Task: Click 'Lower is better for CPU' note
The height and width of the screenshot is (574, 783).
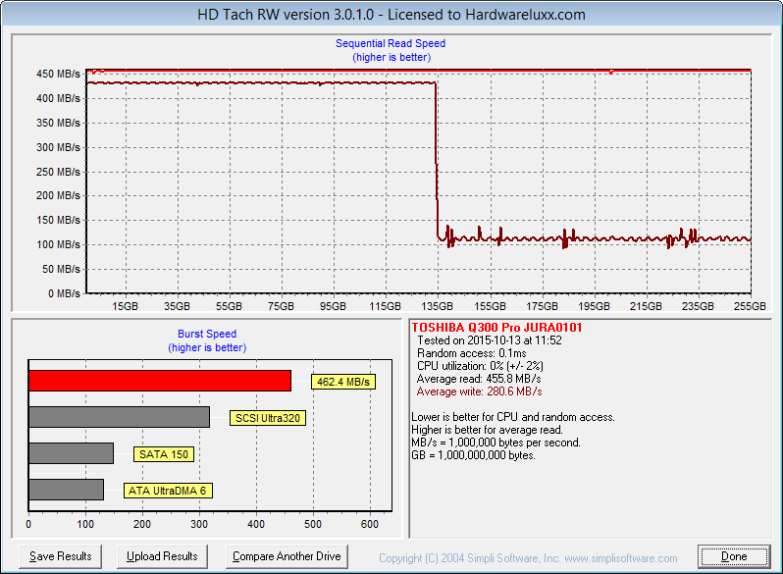Action: (513, 417)
